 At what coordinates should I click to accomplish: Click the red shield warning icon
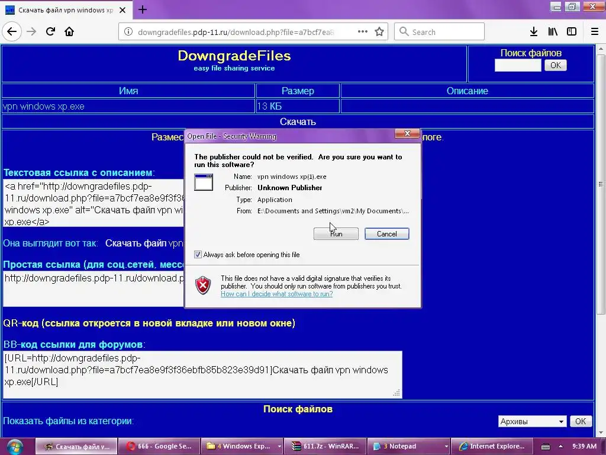tap(203, 286)
